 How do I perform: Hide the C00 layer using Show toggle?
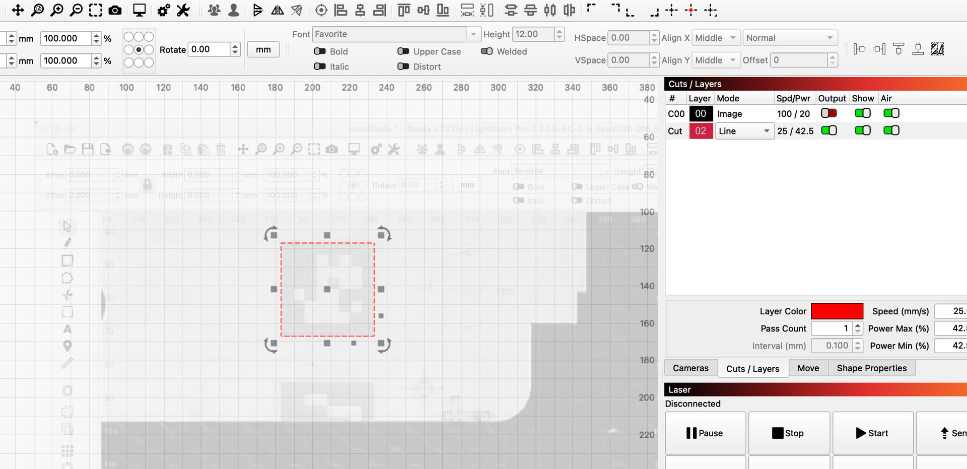[862, 113]
